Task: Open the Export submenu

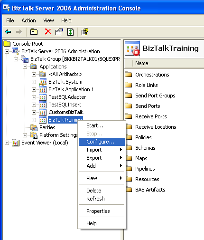Action: 102,158
